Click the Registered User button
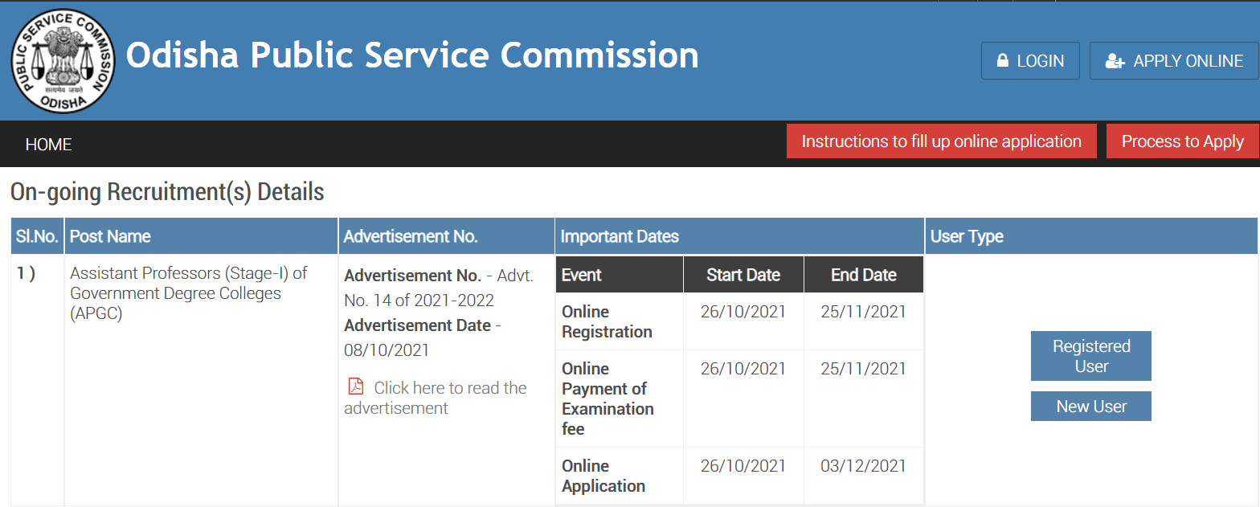The width and height of the screenshot is (1260, 507). click(x=1090, y=356)
